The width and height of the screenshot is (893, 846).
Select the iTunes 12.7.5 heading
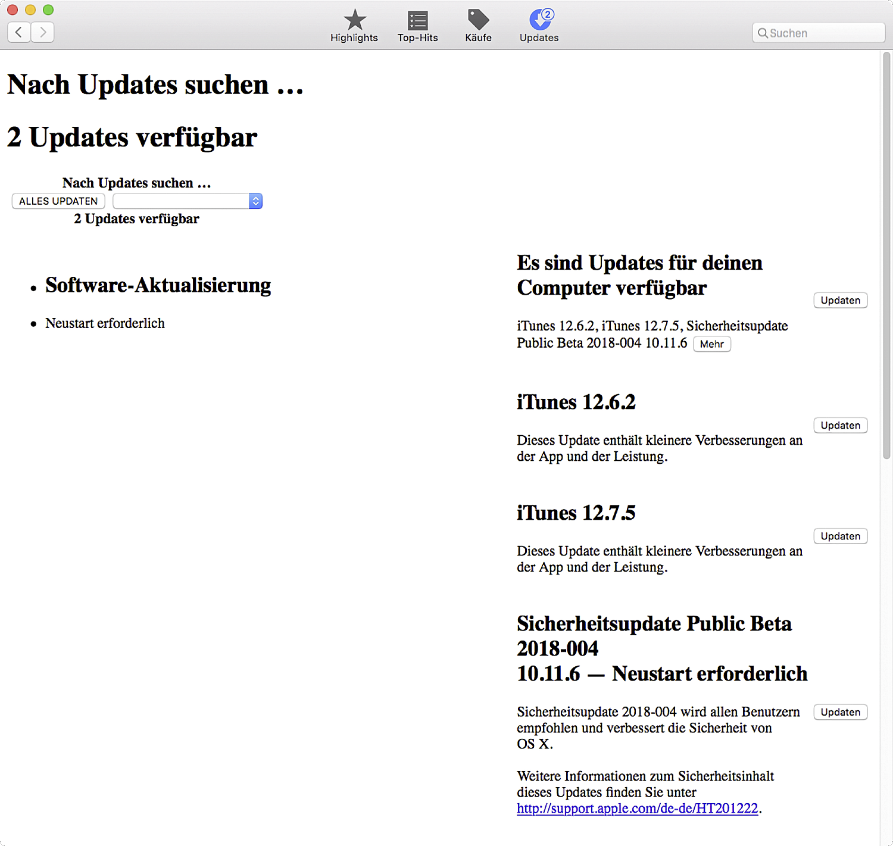(x=576, y=513)
